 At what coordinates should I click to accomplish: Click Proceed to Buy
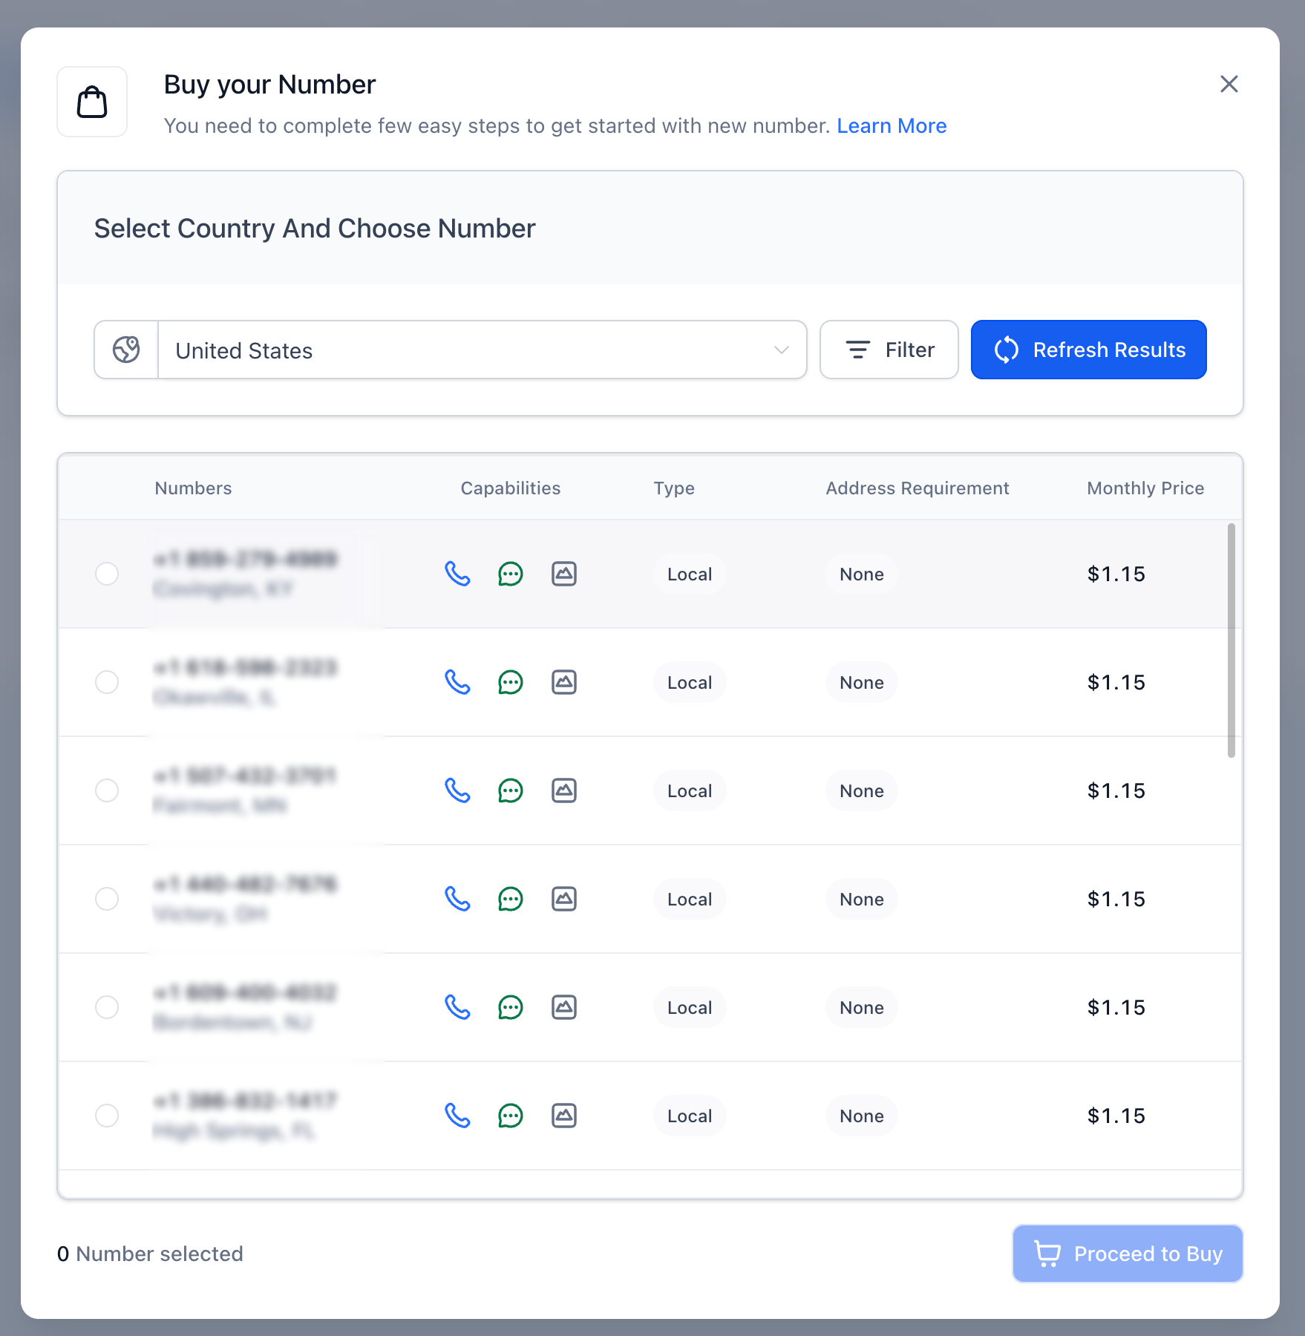[x=1128, y=1254]
